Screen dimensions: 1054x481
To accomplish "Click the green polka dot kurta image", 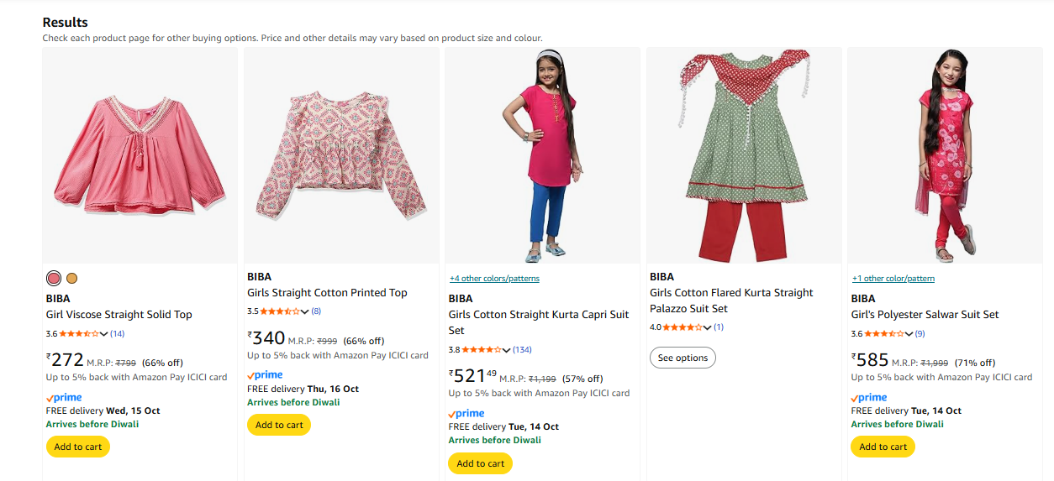I will 744,155.
